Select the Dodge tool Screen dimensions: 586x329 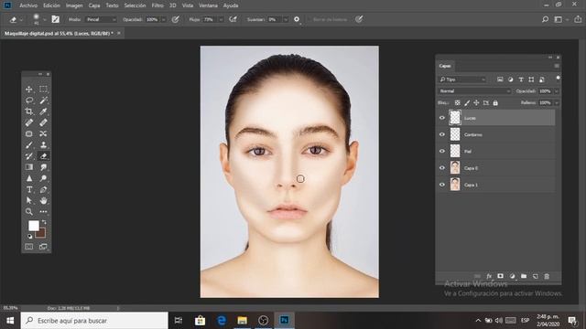[x=43, y=178]
